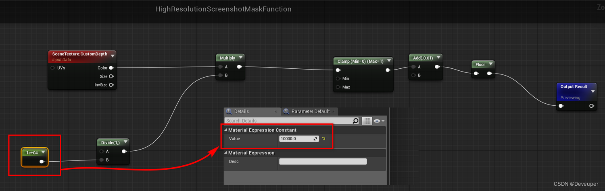The height and width of the screenshot is (191, 605).
Task: Click the Clamp node's top input pin
Action: click(338, 70)
